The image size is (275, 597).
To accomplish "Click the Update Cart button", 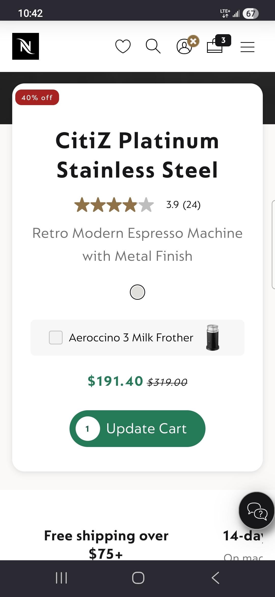I will point(146,429).
